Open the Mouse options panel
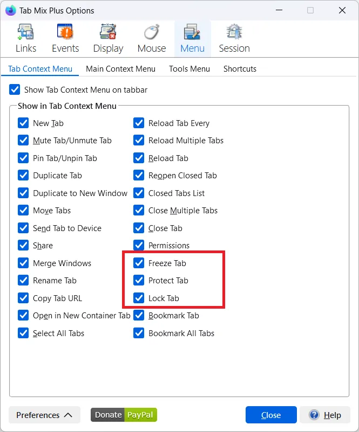Viewport: 359px width, 432px height. tap(151, 39)
